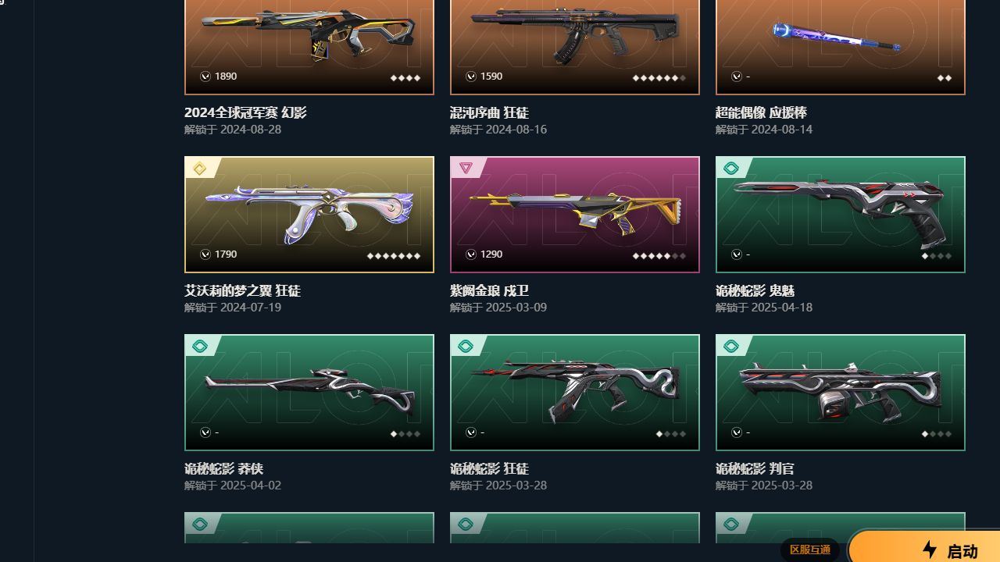This screenshot has width=1000, height=562.
Task: Open the 2024全球冠军赛 幻影 skin thumbnail
Action: (309, 47)
